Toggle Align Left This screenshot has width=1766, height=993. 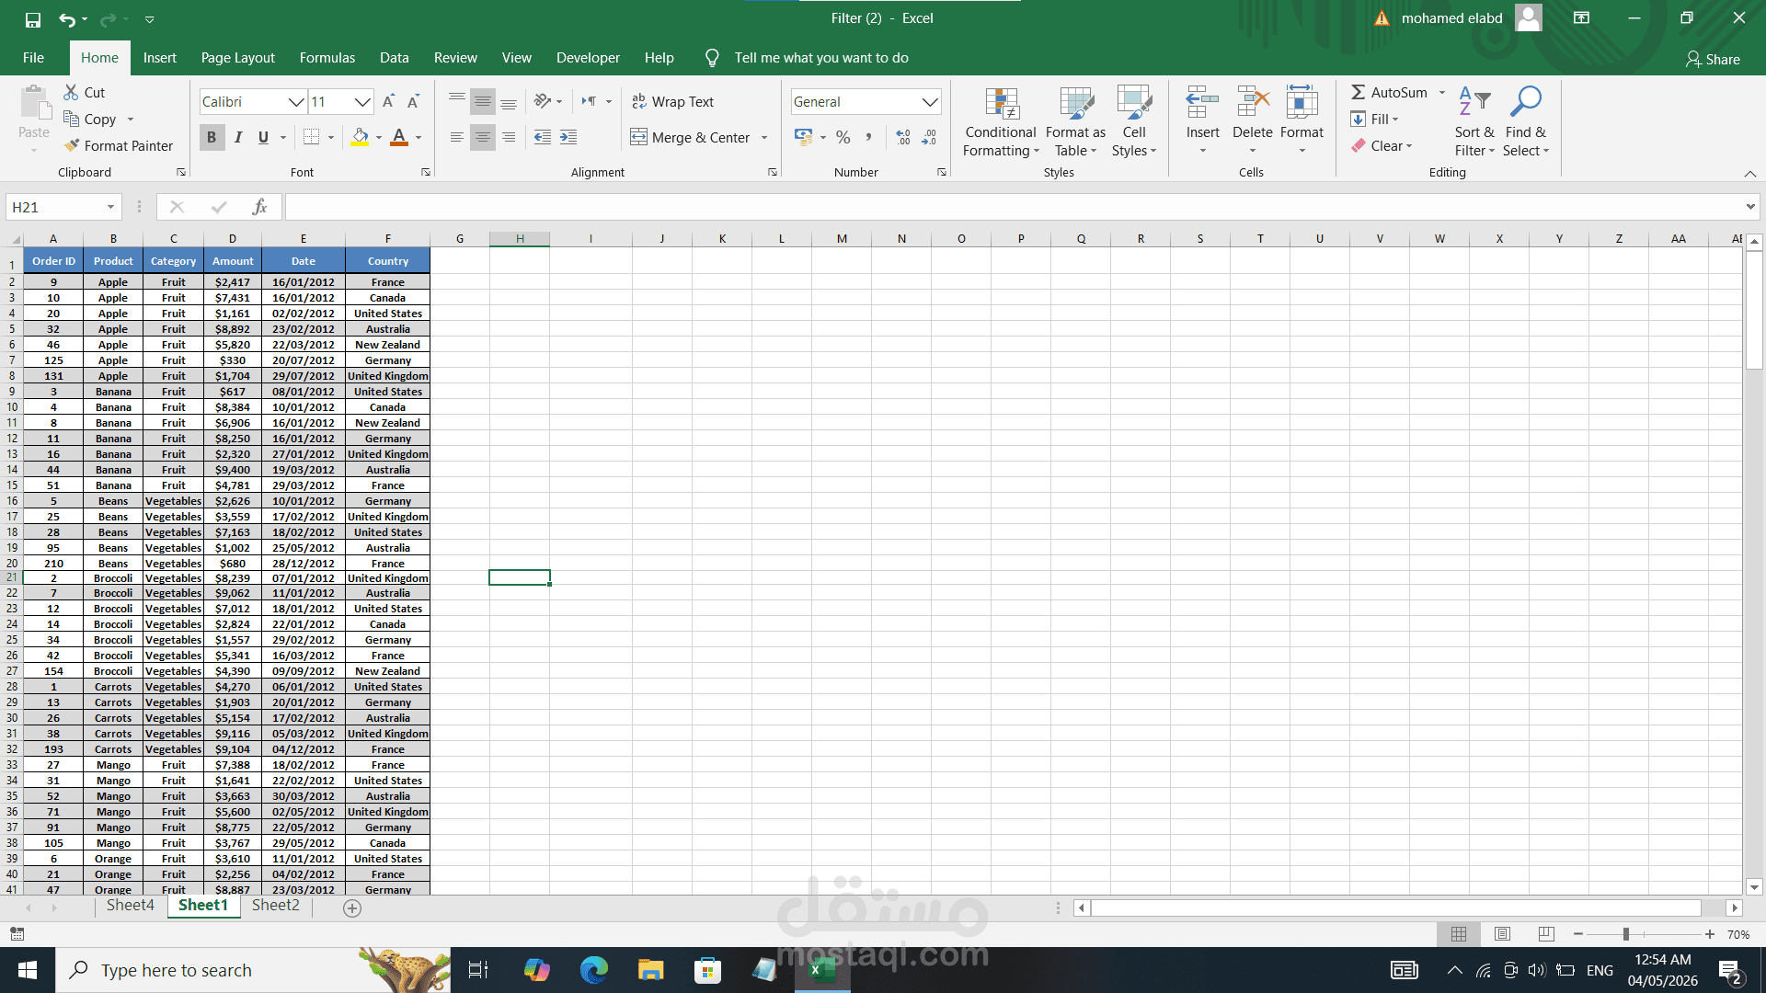pyautogui.click(x=457, y=137)
